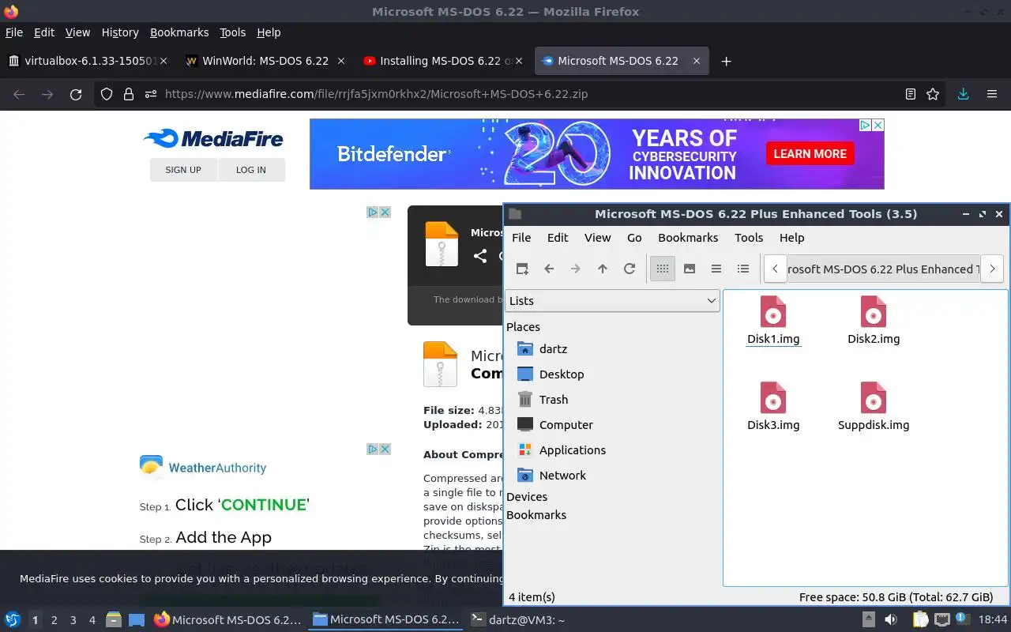This screenshot has height=632, width=1011.
Task: Open the file manager's Go menu
Action: click(634, 237)
